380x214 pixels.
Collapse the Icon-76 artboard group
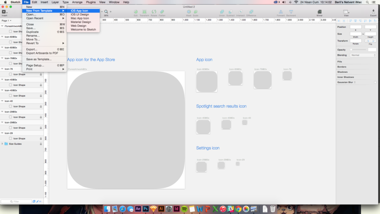[x=2, y=69]
